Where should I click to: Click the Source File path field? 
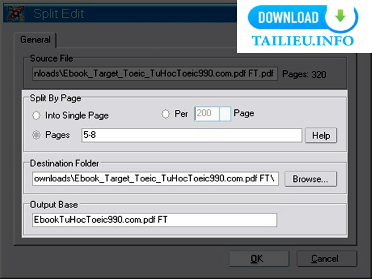(x=155, y=74)
